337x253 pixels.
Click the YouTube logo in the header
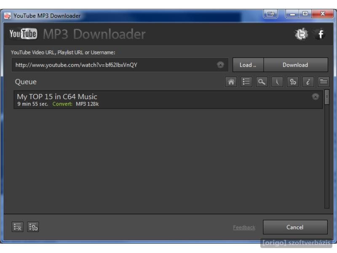pos(23,34)
